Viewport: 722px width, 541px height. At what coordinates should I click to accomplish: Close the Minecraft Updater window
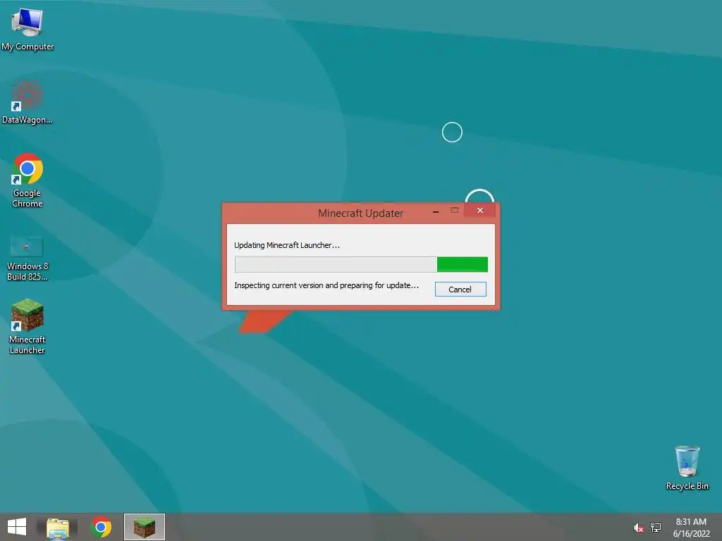479,210
